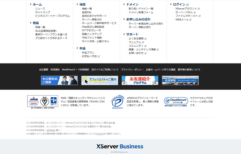The image size is (241, 154).
Task: Open the ログイン heading link
Action: tap(179, 4)
